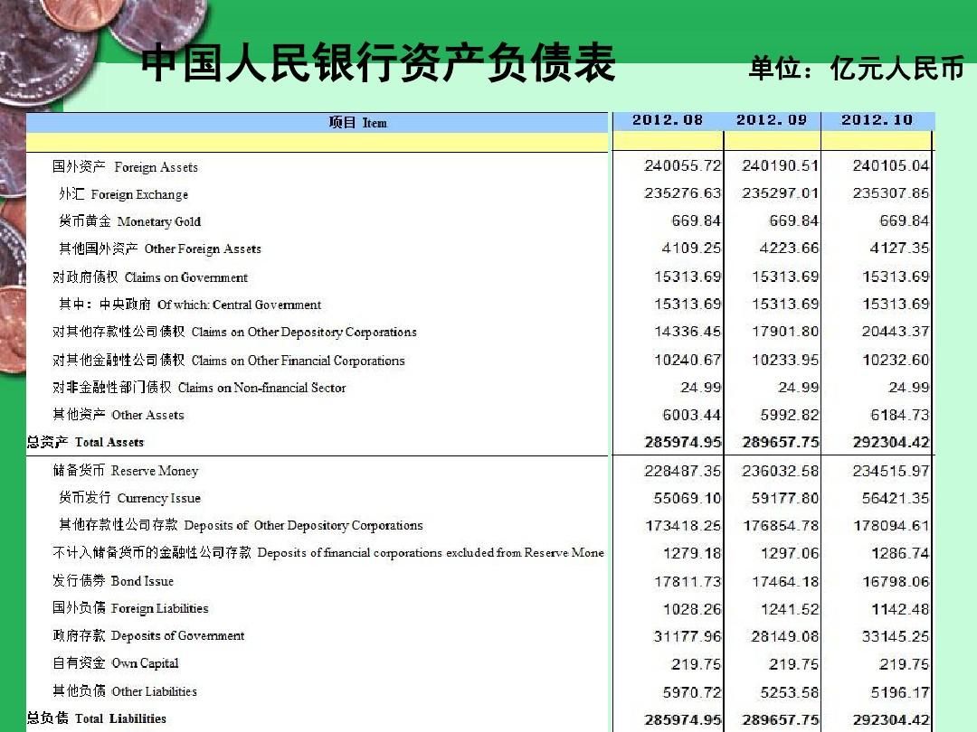Click Claims on Non-financial Sector label
977x732 pixels.
tap(199, 388)
